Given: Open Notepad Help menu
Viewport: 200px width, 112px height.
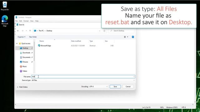Looking at the screenshot, I should (37, 21).
